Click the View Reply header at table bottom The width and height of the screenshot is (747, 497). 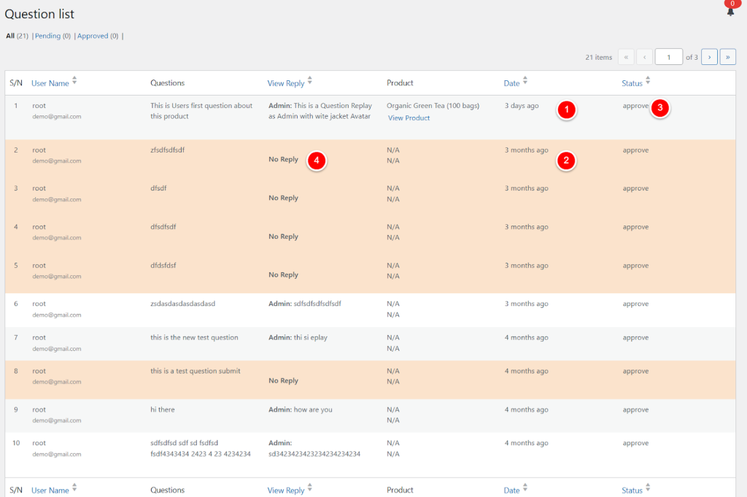(x=286, y=490)
